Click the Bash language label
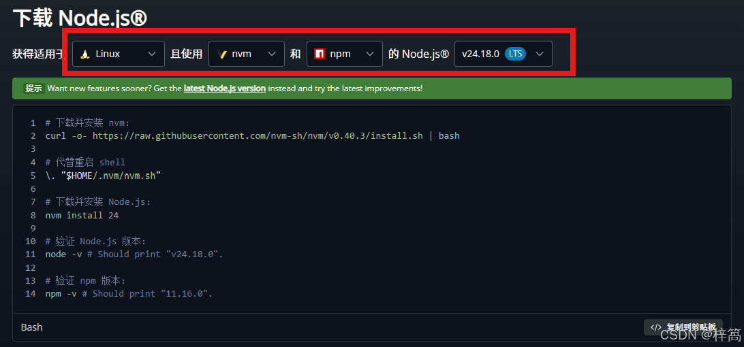The width and height of the screenshot is (744, 347). pyautogui.click(x=32, y=327)
